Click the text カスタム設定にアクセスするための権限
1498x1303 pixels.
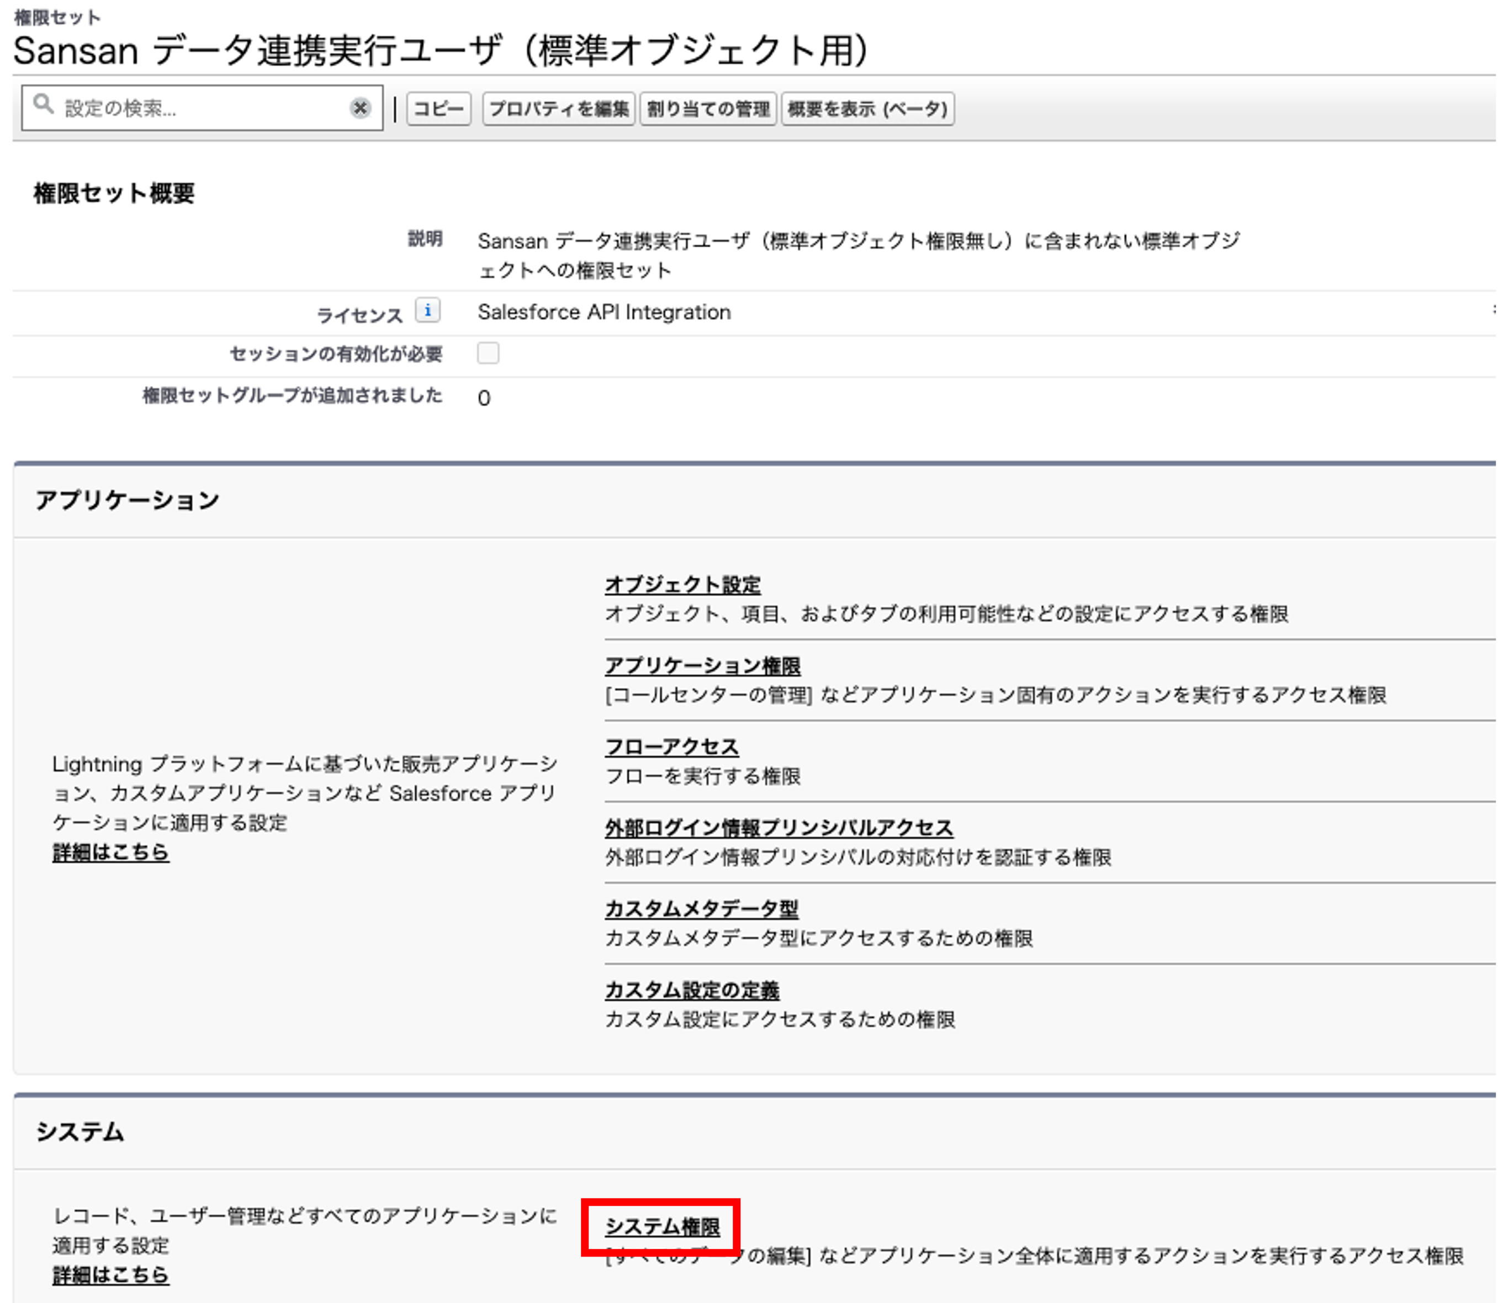pos(780,1019)
